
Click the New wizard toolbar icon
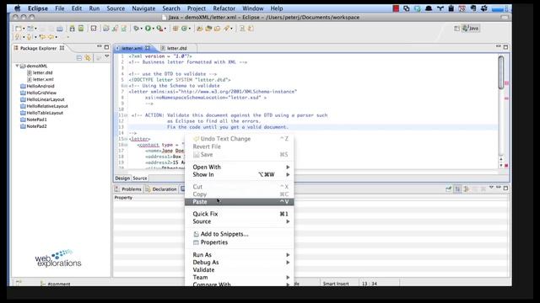(x=19, y=29)
